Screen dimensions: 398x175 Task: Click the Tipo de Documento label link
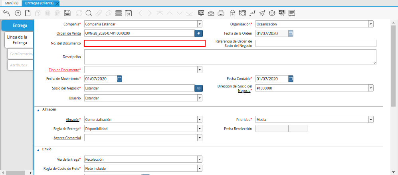[64, 70]
